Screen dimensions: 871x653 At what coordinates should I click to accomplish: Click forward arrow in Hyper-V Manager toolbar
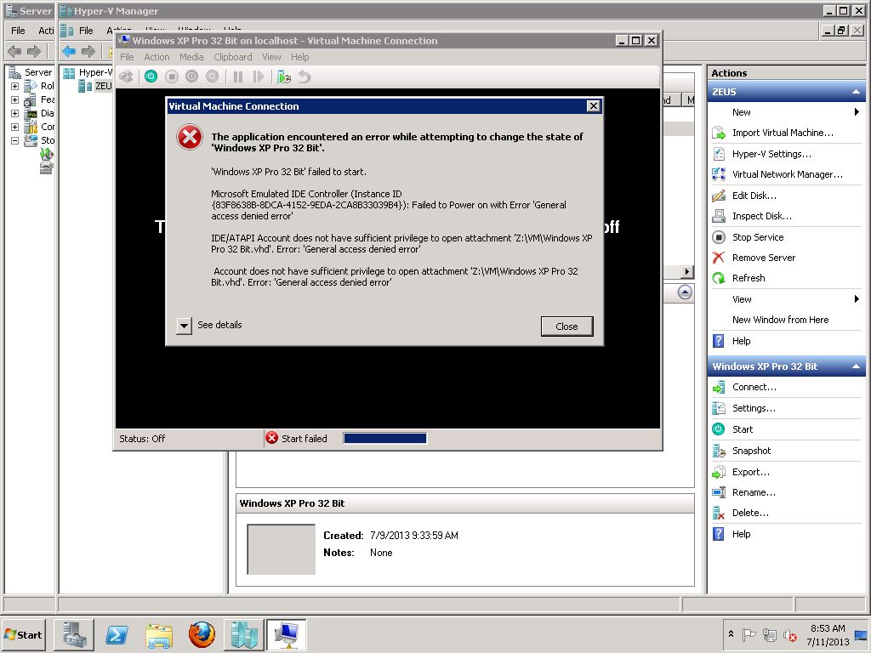(x=88, y=52)
